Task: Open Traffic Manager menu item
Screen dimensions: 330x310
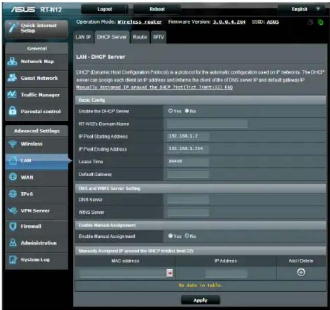Action: pyautogui.click(x=37, y=95)
